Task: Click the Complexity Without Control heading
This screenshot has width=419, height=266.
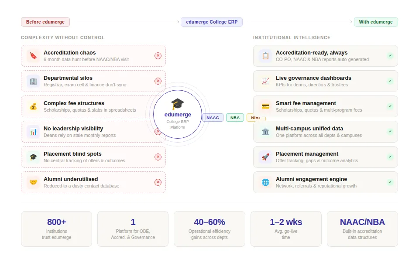Action: pos(63,38)
